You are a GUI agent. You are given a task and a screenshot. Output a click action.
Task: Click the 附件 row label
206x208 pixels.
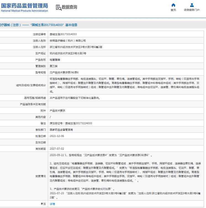[43, 111]
